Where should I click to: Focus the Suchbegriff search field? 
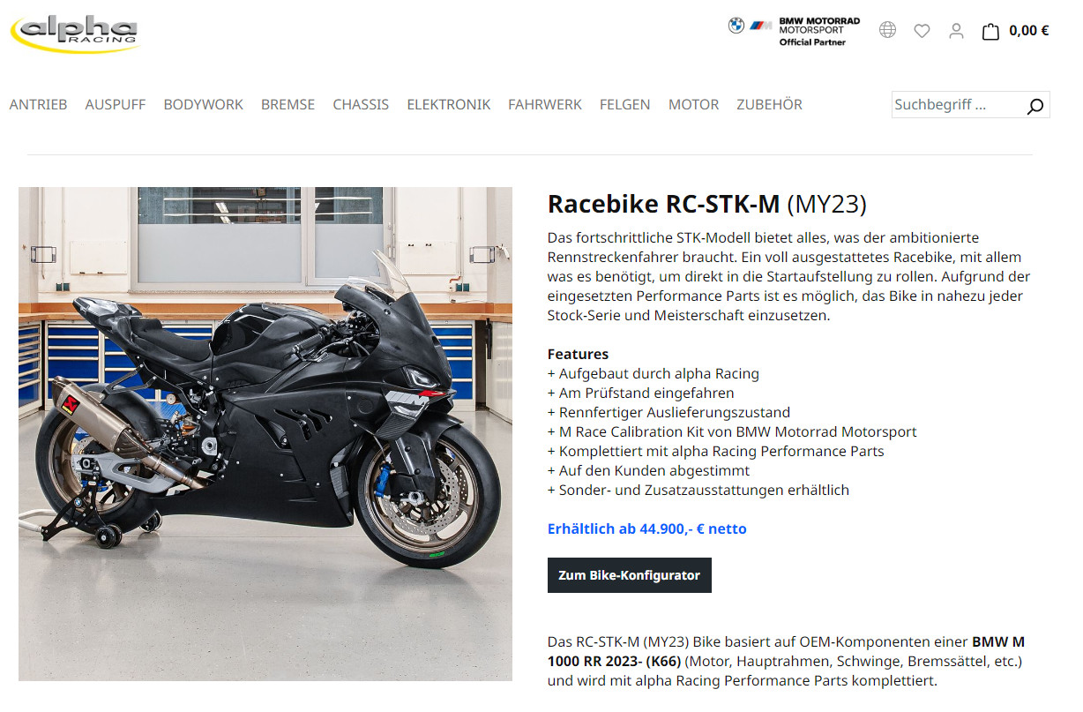958,105
